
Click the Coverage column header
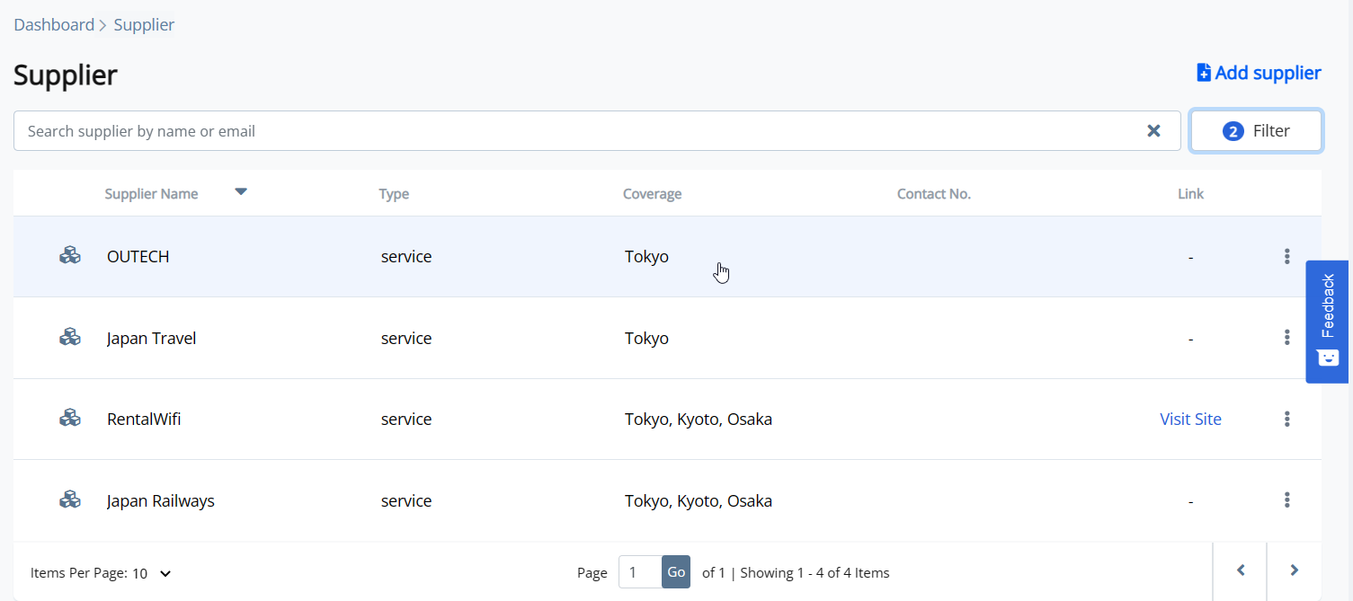[652, 194]
